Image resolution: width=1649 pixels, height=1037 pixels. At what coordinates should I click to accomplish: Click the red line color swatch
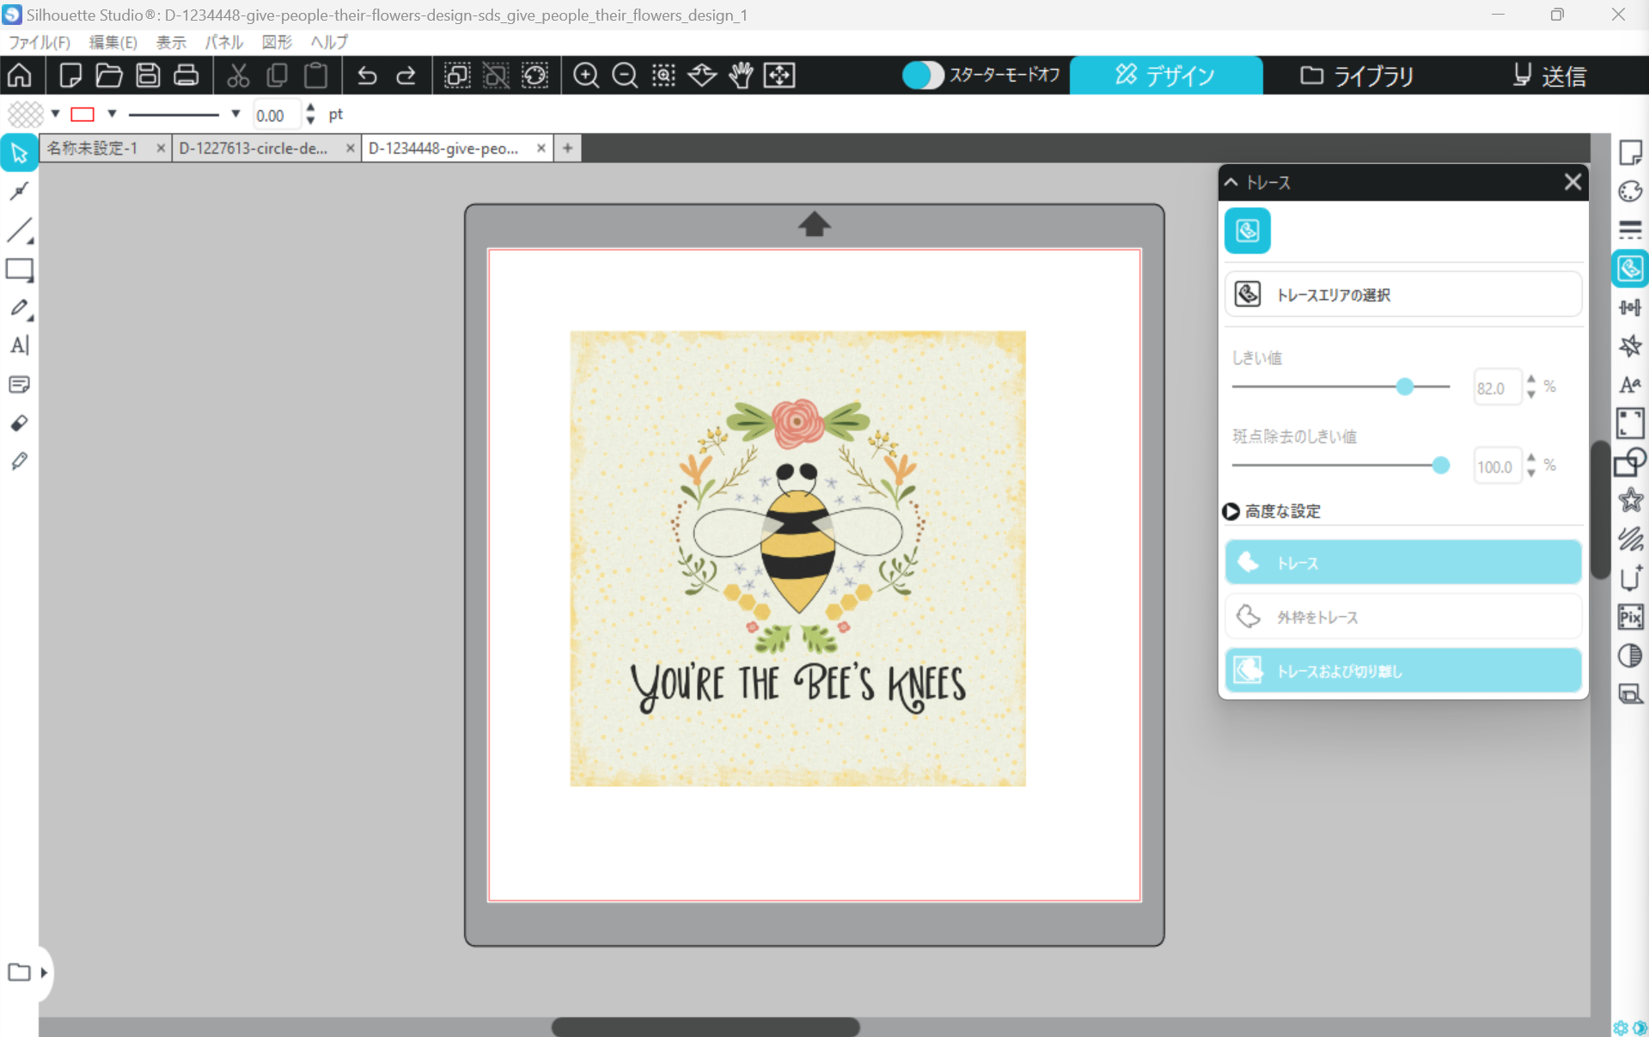(x=82, y=113)
